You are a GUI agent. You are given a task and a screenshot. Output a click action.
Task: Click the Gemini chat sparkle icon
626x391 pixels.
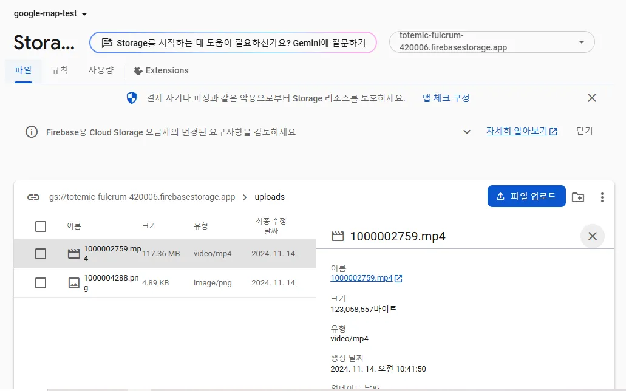point(107,42)
